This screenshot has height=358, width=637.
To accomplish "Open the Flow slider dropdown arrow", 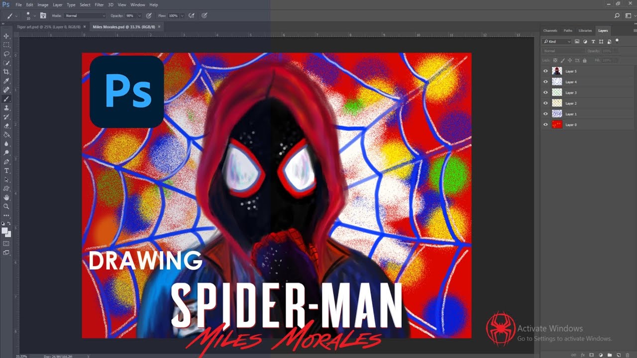I will 182,16.
